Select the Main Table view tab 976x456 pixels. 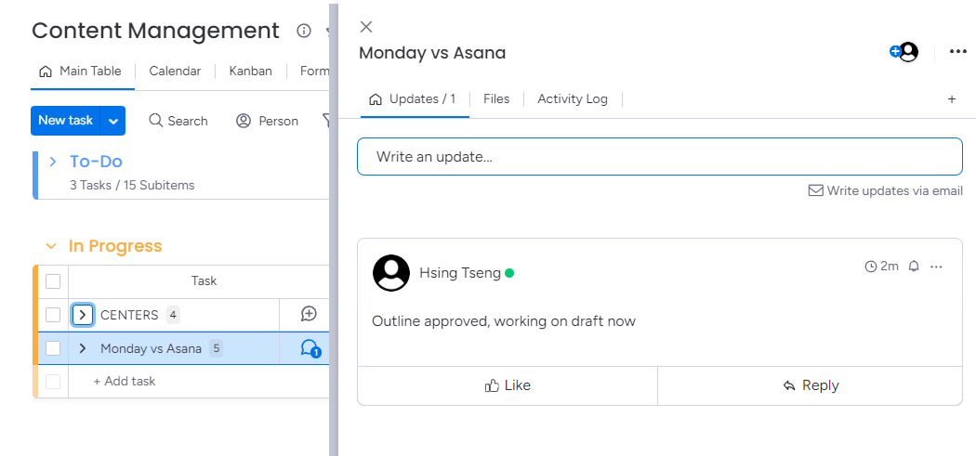coord(80,71)
